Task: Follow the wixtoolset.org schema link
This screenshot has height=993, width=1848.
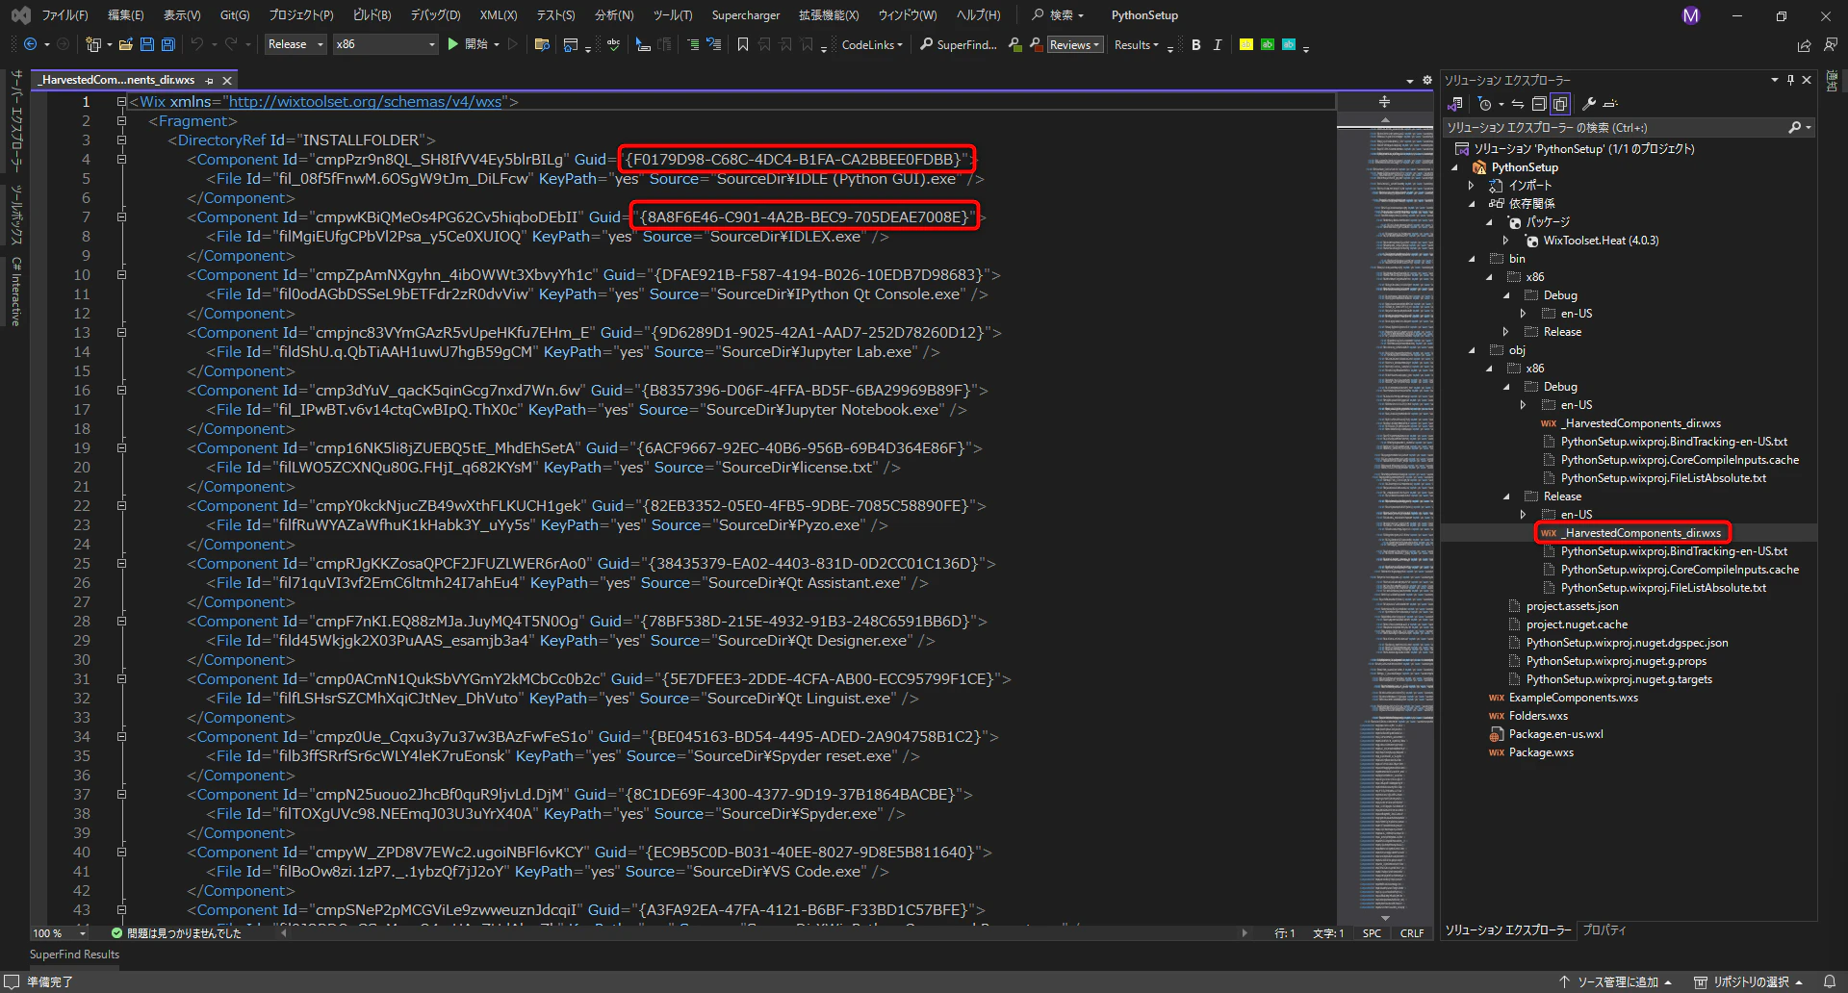Action: [x=365, y=102]
